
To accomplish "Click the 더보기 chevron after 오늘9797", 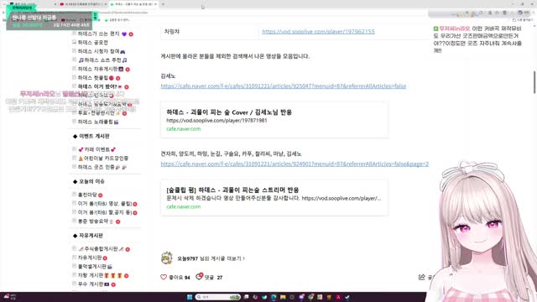I will tap(244, 258).
